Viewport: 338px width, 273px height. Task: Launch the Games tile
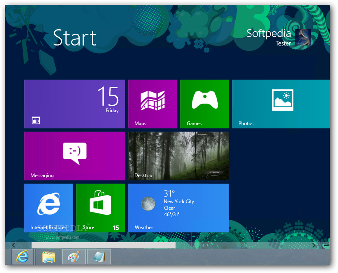pyautogui.click(x=205, y=104)
